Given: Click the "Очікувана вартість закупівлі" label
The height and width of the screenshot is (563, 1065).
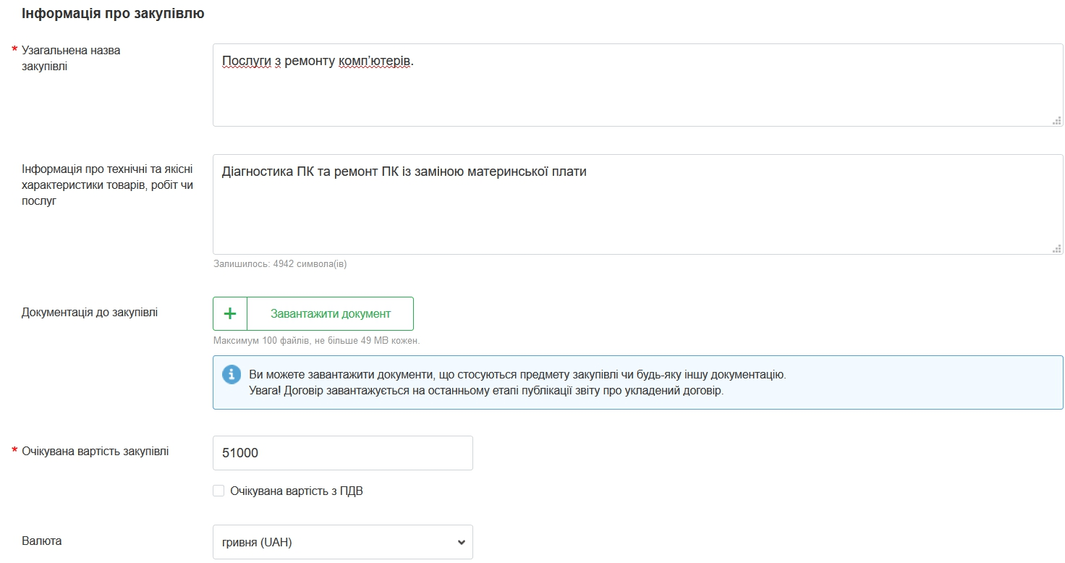Looking at the screenshot, I should 96,452.
